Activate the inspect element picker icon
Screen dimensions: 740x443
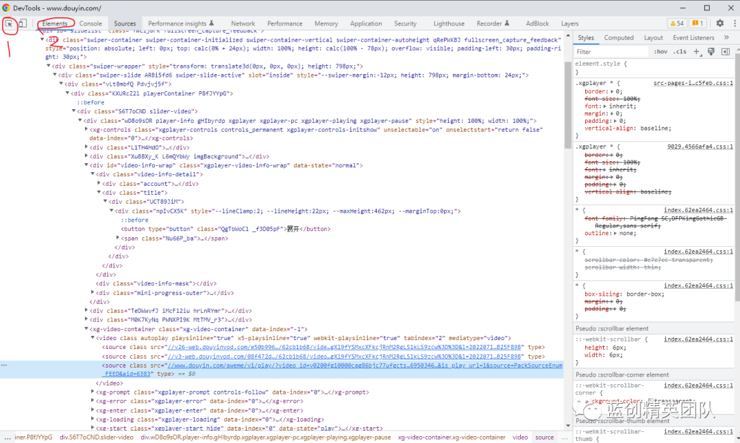(x=9, y=23)
